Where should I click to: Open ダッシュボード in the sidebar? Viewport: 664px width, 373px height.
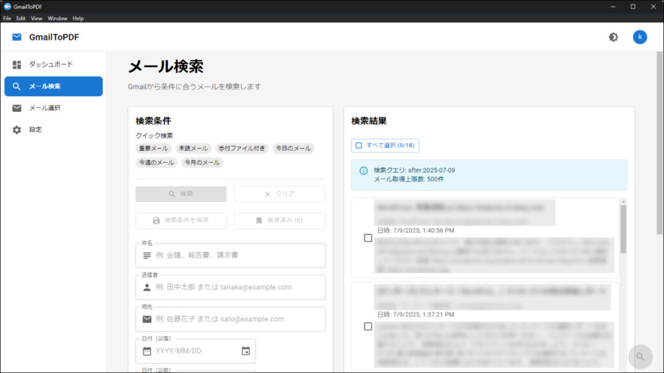pos(54,64)
